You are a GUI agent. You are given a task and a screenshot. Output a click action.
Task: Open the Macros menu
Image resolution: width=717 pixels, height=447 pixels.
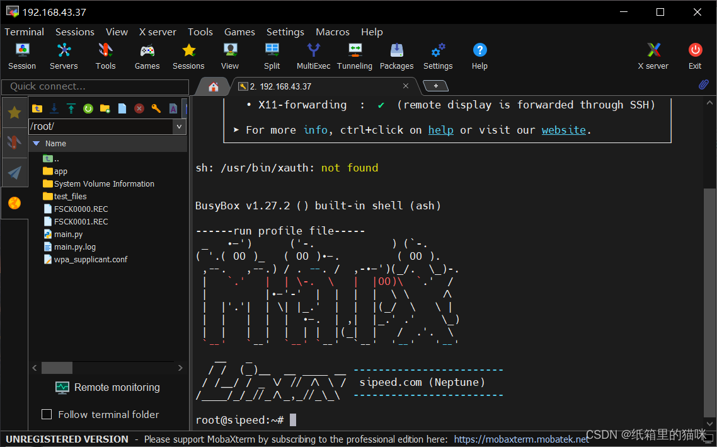point(333,32)
